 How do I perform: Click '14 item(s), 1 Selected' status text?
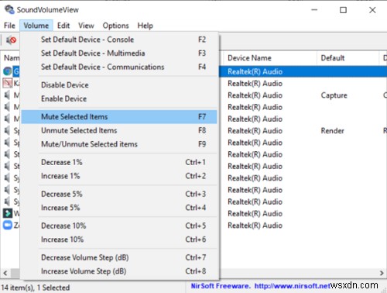click(x=36, y=288)
